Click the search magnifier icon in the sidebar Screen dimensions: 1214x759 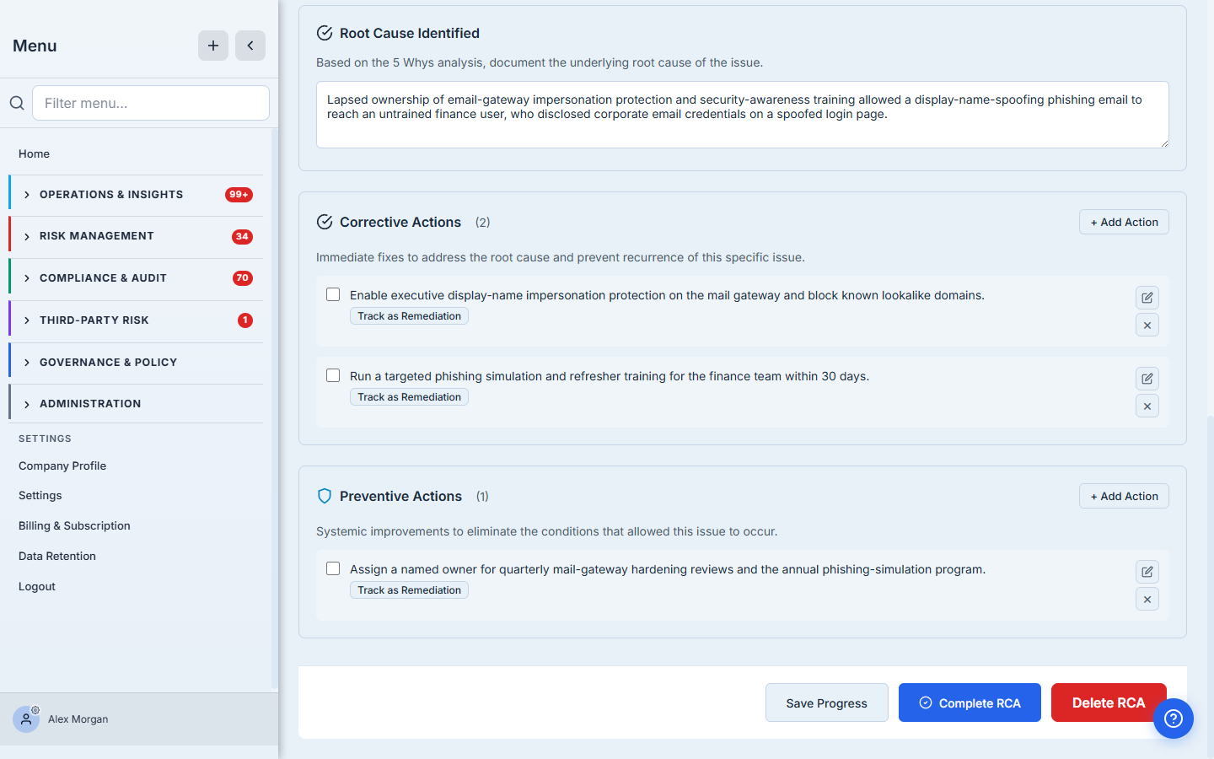(17, 103)
